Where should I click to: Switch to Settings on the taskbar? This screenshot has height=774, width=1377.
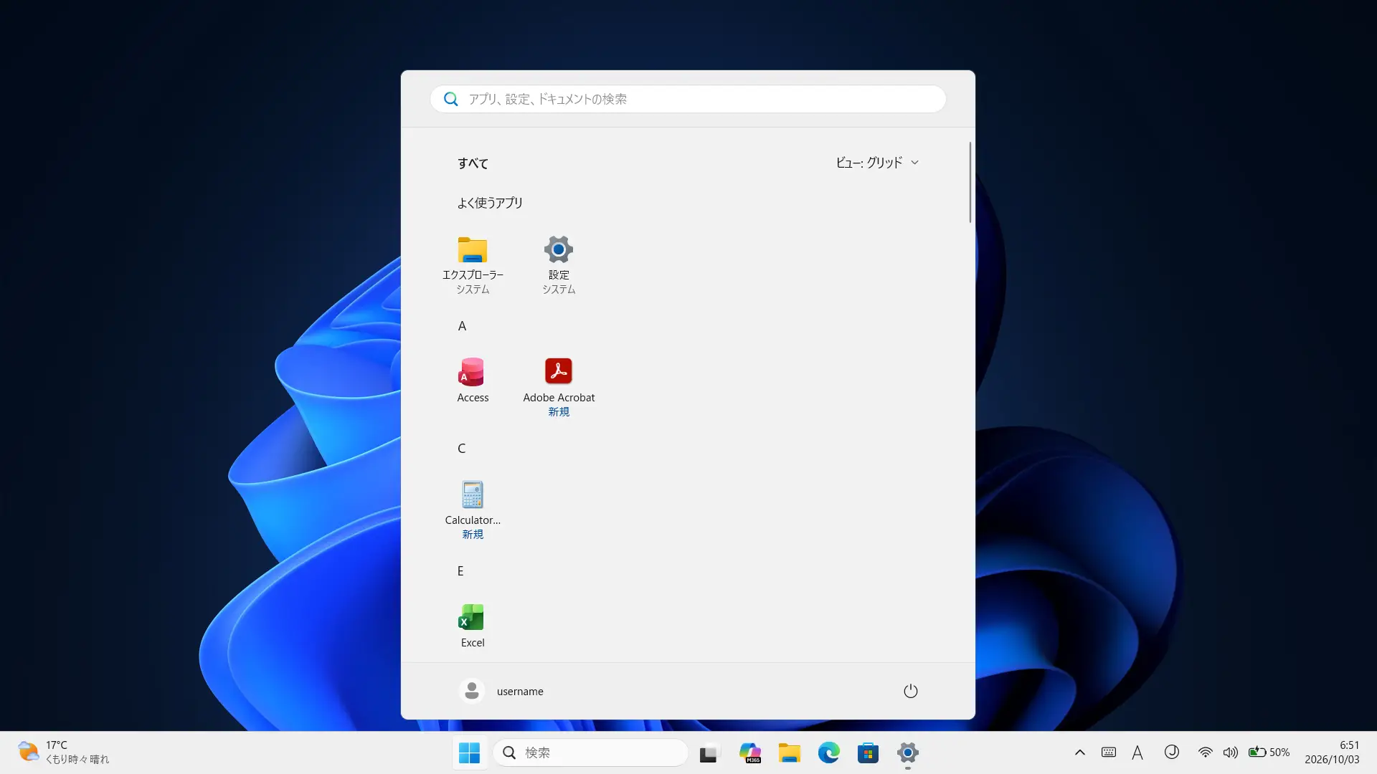coord(907,752)
